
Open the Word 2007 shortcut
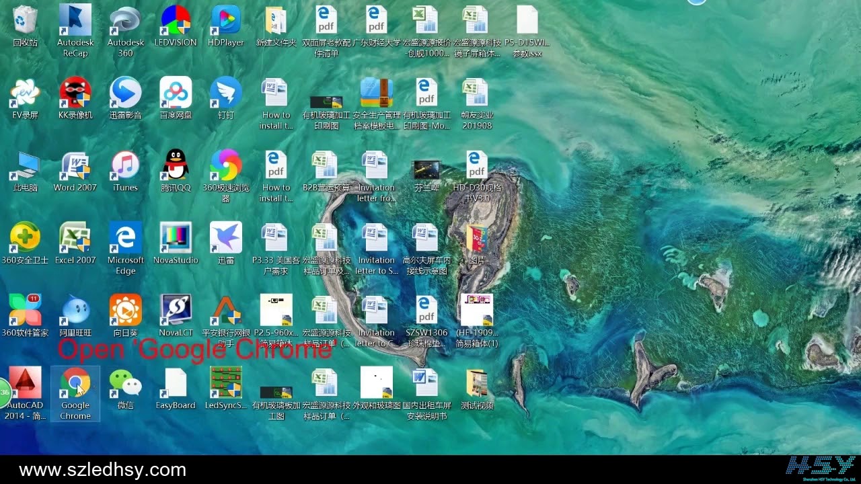(75, 172)
